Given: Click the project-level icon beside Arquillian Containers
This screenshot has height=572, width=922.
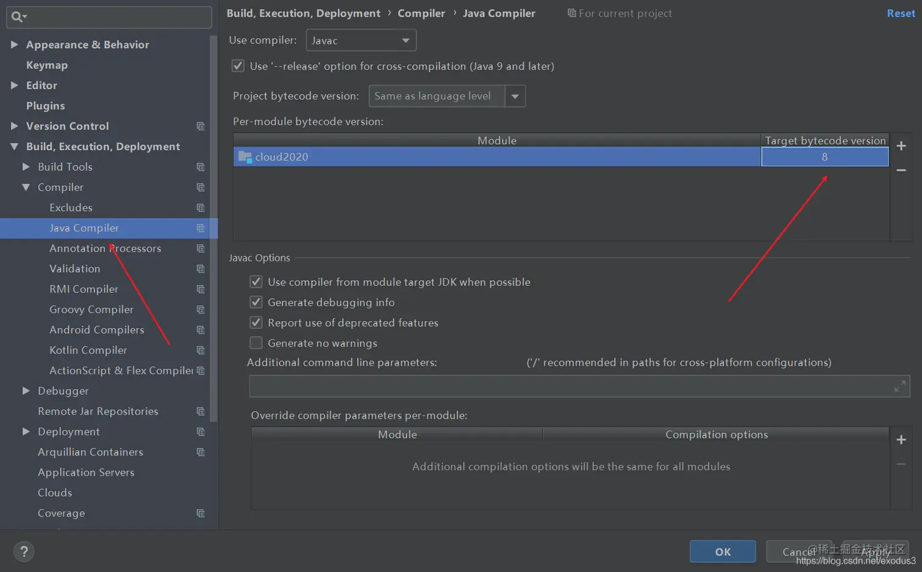Looking at the screenshot, I should coord(200,452).
